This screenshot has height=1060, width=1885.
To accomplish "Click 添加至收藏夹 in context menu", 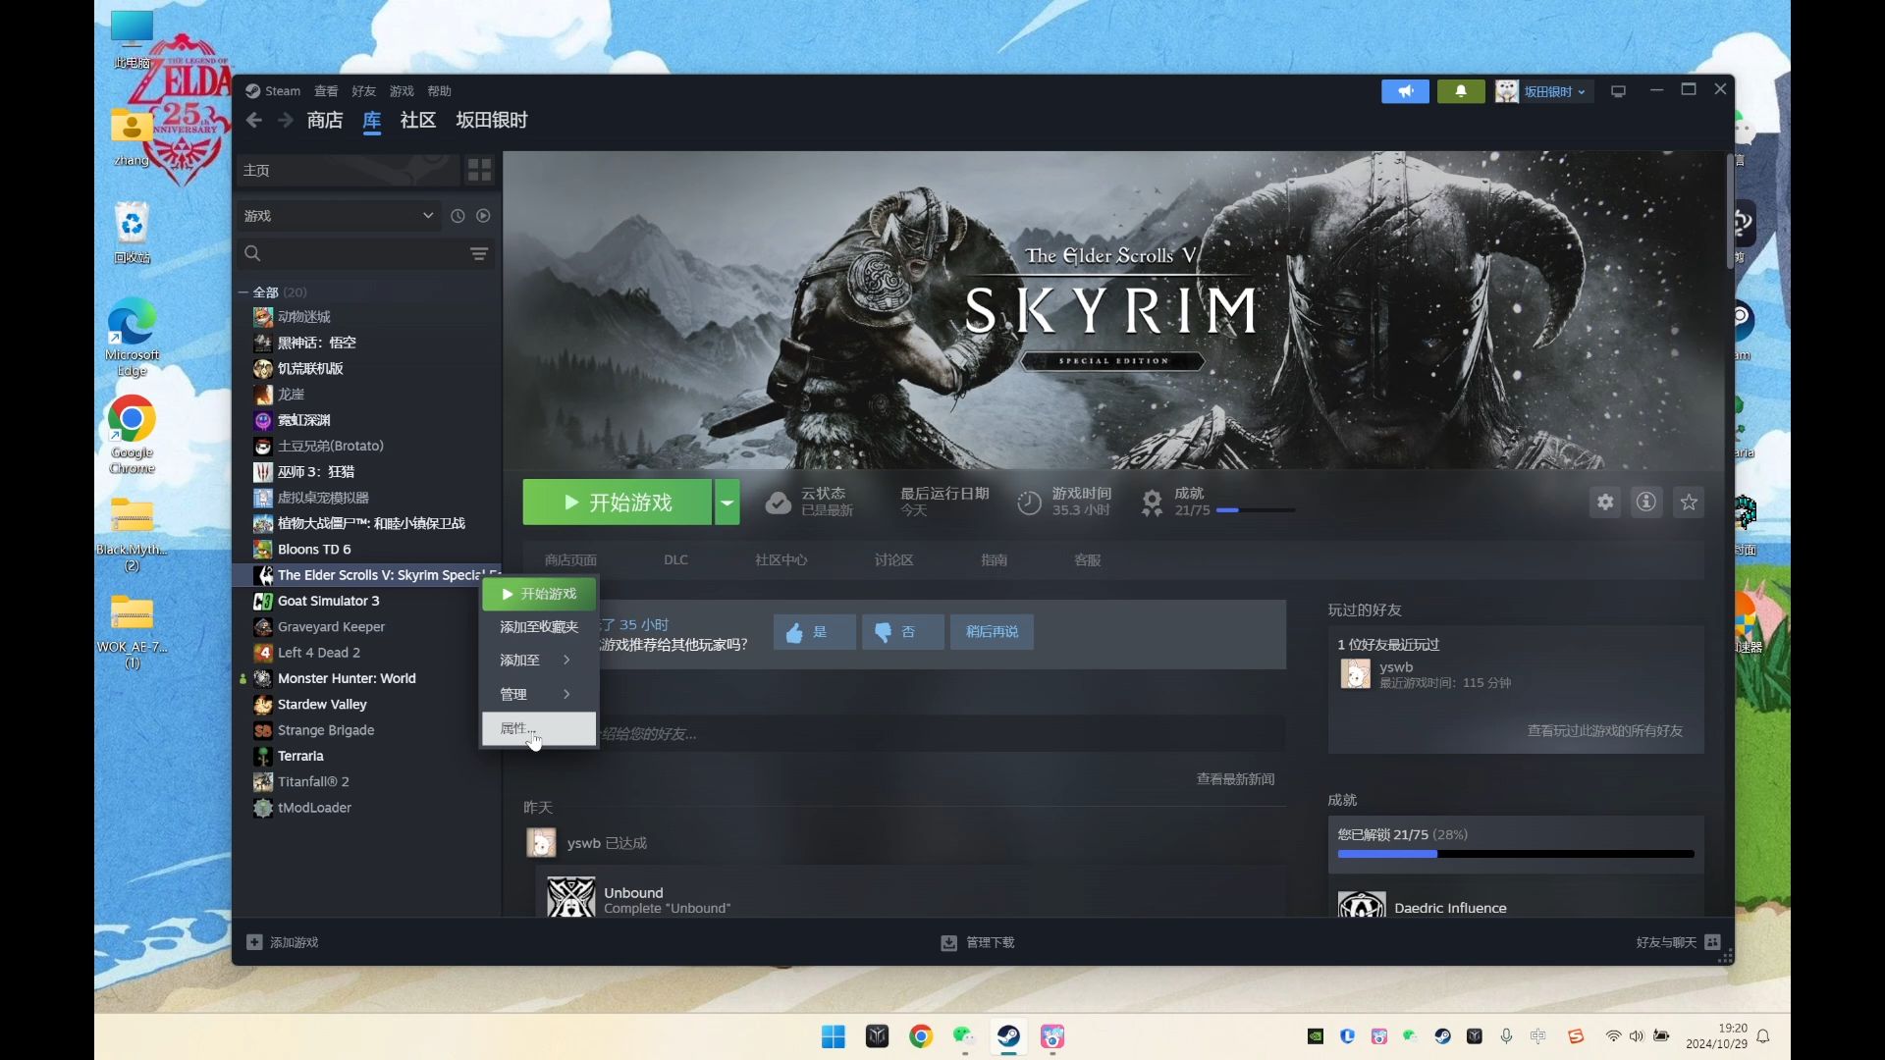I will pos(539,626).
